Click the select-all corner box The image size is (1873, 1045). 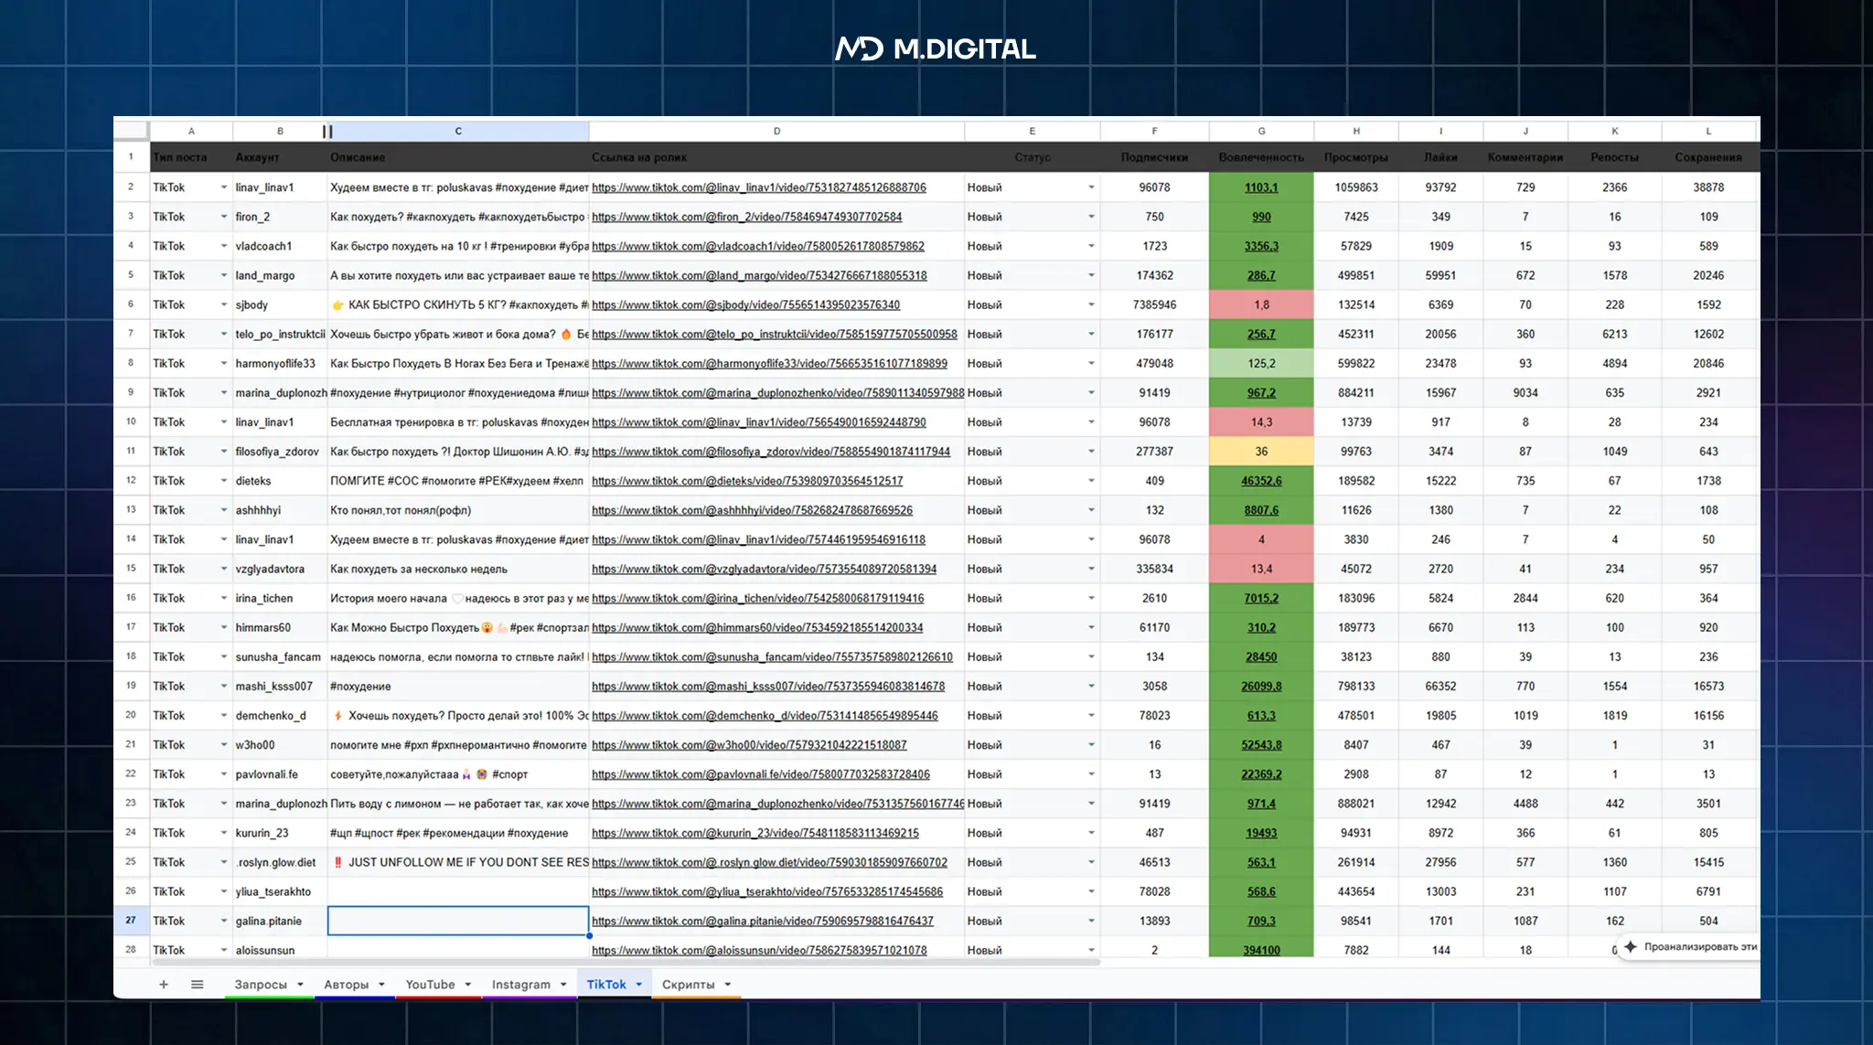(x=131, y=131)
